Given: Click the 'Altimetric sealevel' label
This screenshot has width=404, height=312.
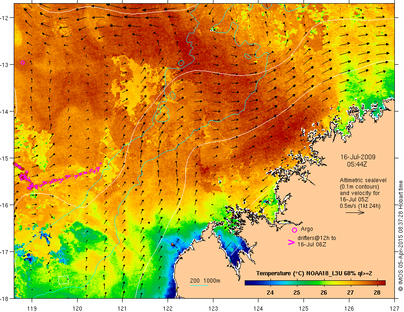Looking at the screenshot, I should [363, 180].
